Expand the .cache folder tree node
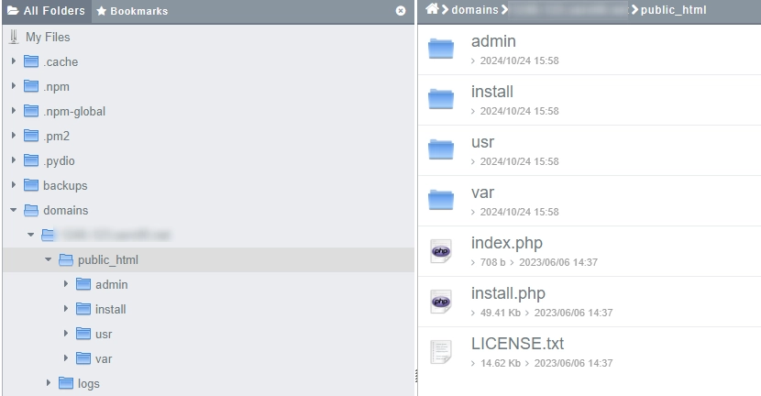The height and width of the screenshot is (396, 761). [x=14, y=62]
